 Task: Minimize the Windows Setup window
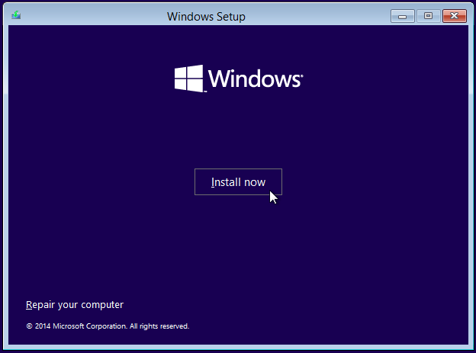click(404, 15)
